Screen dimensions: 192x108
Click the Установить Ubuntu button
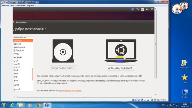point(121,68)
